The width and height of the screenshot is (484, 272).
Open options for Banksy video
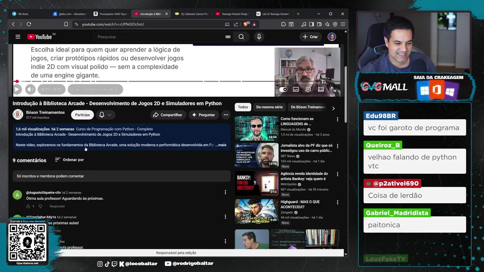(338, 175)
